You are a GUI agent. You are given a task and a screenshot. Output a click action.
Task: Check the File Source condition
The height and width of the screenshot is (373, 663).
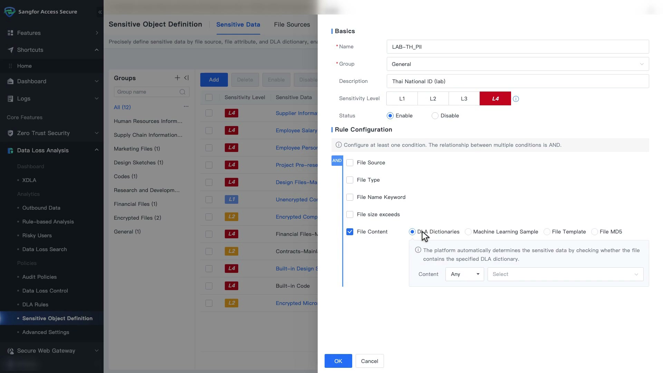point(350,163)
